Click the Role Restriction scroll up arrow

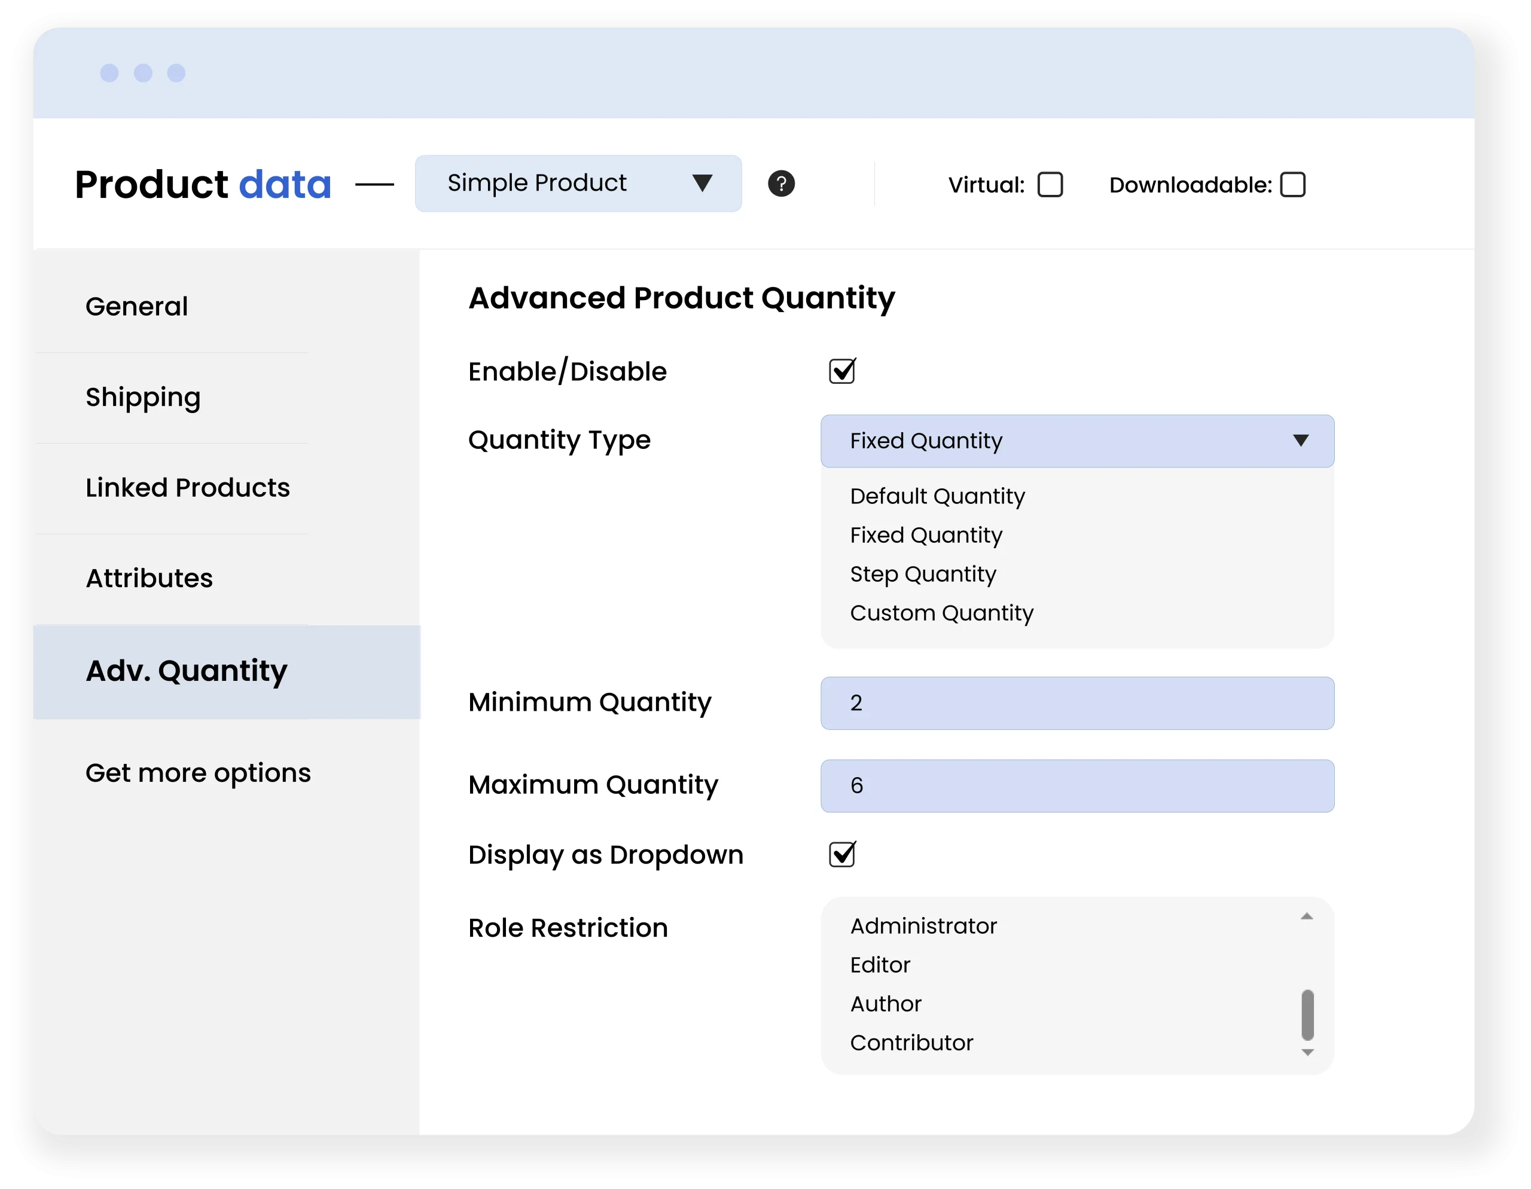point(1307,916)
